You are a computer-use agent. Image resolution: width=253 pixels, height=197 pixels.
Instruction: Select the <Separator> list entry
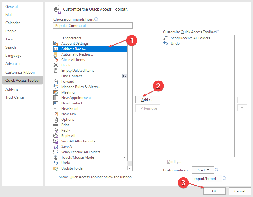coord(90,38)
